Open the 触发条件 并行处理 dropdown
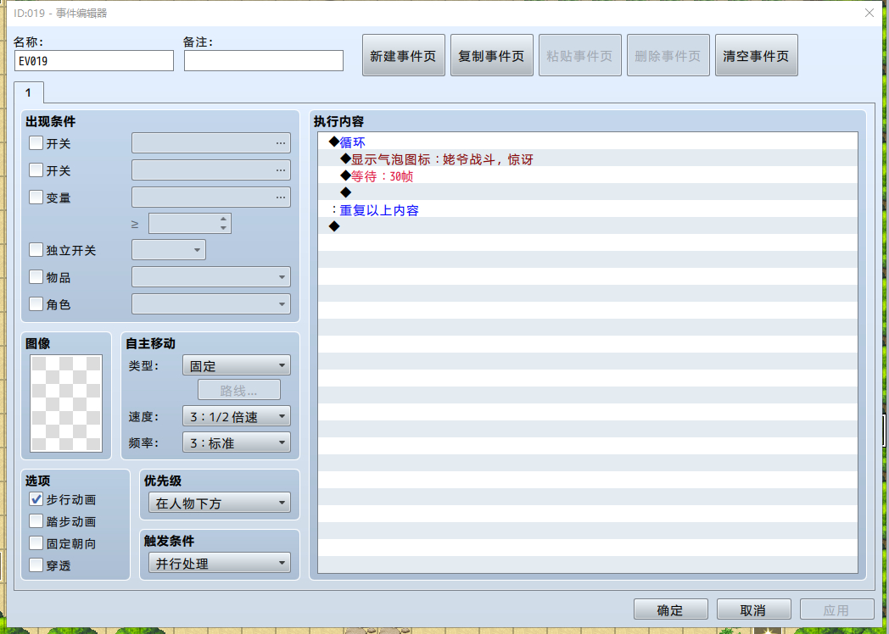889x634 pixels. tap(220, 563)
